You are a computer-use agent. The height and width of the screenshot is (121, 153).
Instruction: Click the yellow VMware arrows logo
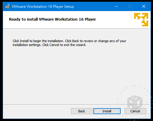click(141, 19)
